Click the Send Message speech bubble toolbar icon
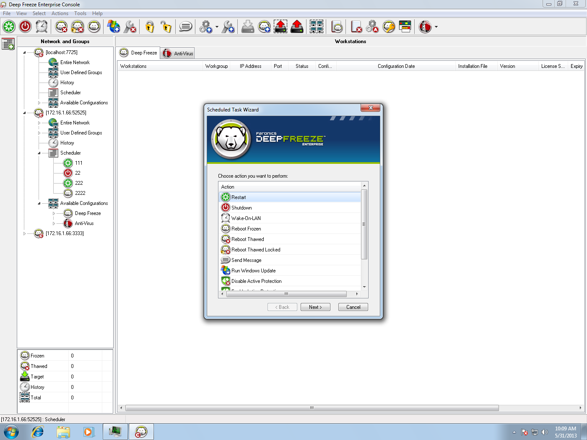 click(185, 27)
